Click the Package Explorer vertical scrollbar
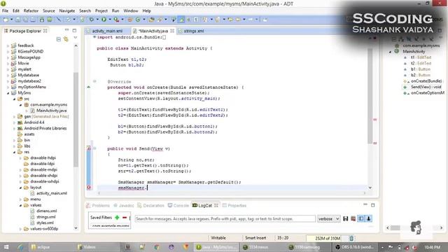This screenshot has width=448, height=252. (x=76, y=120)
